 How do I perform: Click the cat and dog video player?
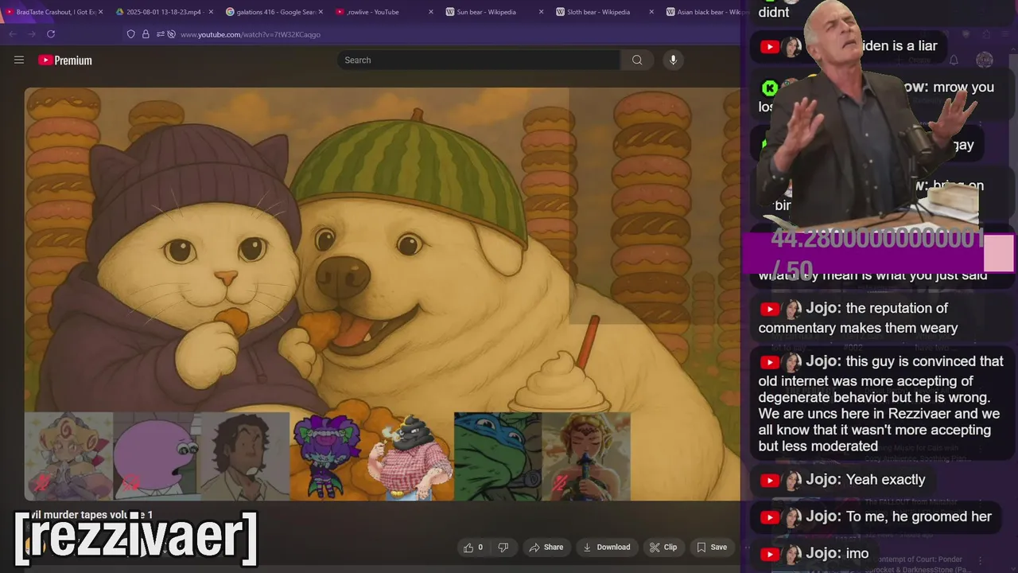382,293
